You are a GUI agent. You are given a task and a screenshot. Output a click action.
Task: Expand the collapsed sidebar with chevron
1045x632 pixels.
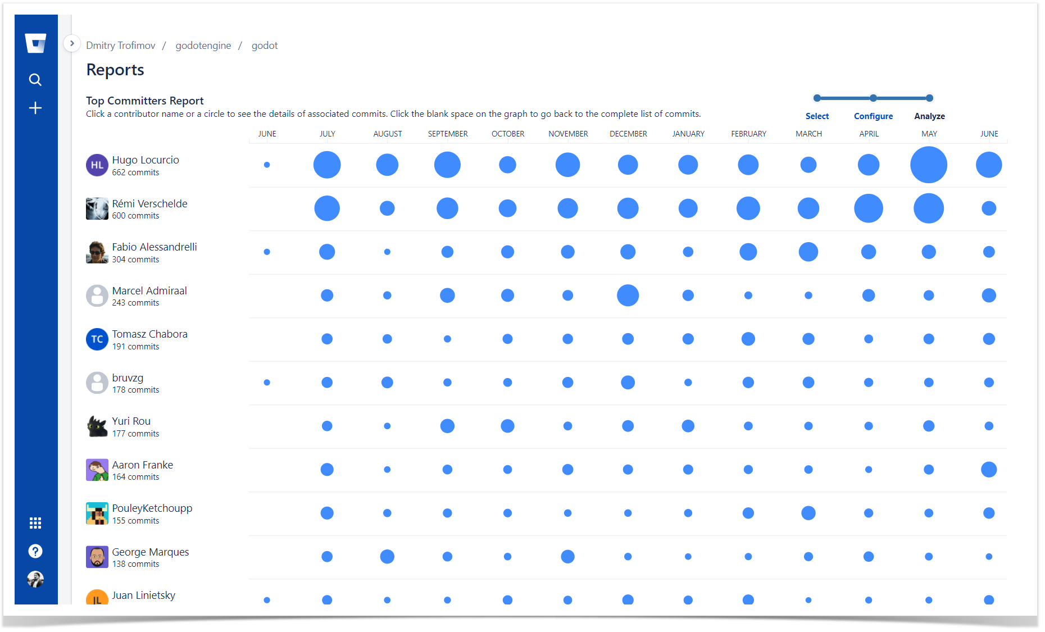[72, 43]
